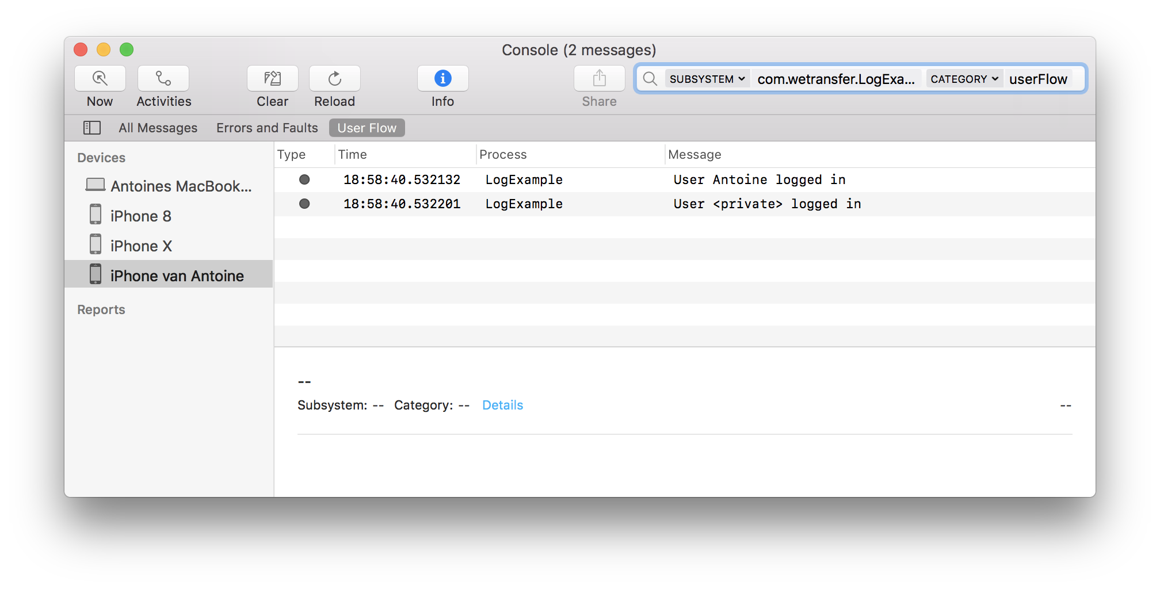Viewport: 1160px width, 589px height.
Task: Select the iPhone 8 device icon
Action: (95, 215)
